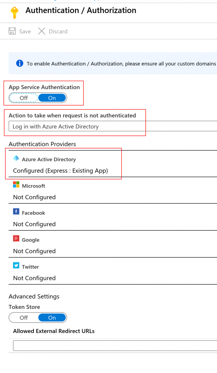This screenshot has width=217, height=373.
Task: Click the Discard X icon
Action: 42,31
